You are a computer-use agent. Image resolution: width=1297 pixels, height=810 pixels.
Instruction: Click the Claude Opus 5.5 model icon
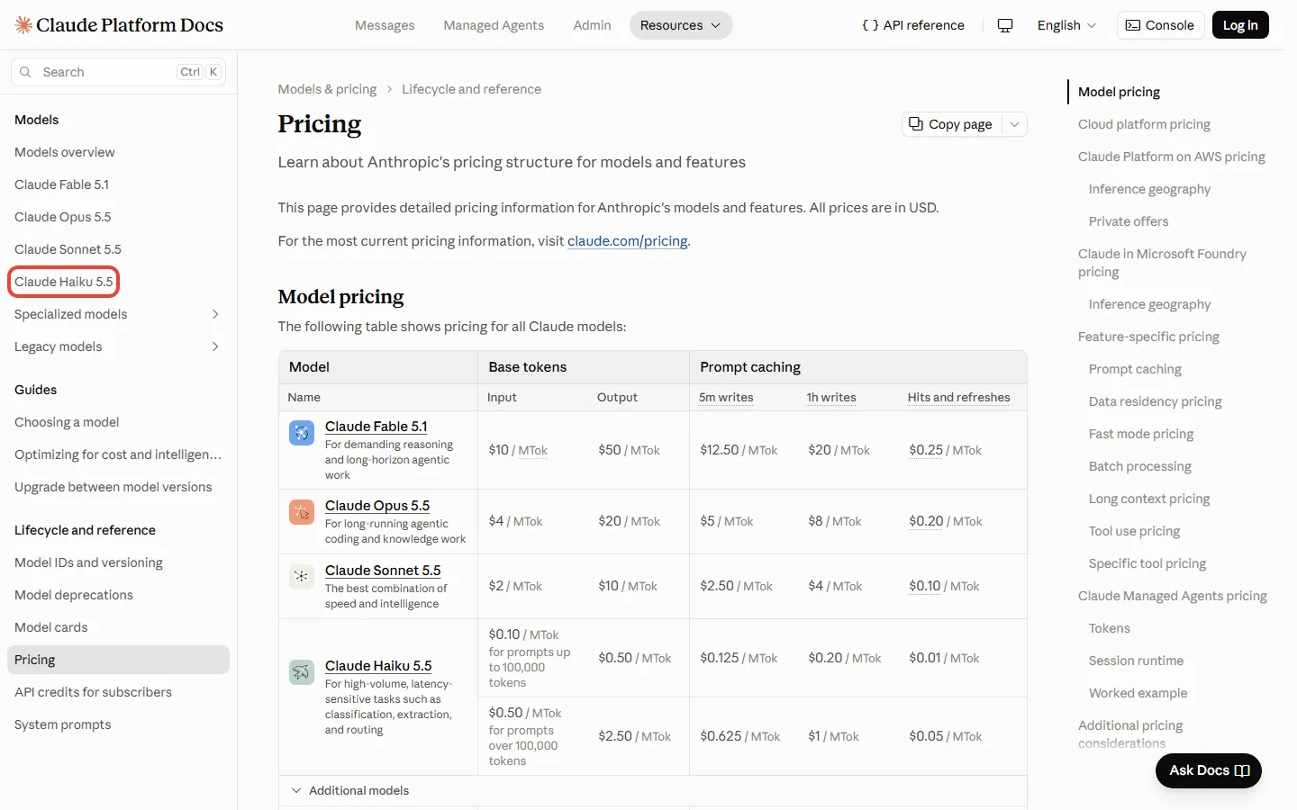[302, 512]
